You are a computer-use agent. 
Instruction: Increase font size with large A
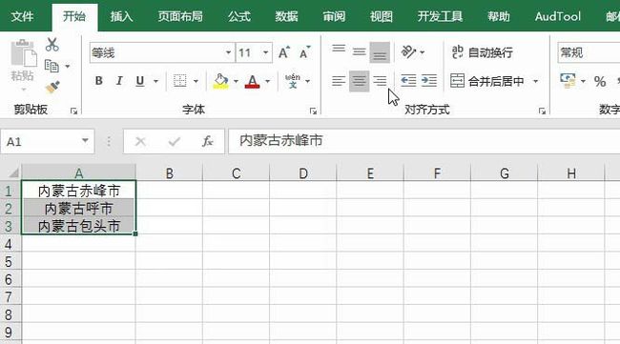click(x=284, y=52)
